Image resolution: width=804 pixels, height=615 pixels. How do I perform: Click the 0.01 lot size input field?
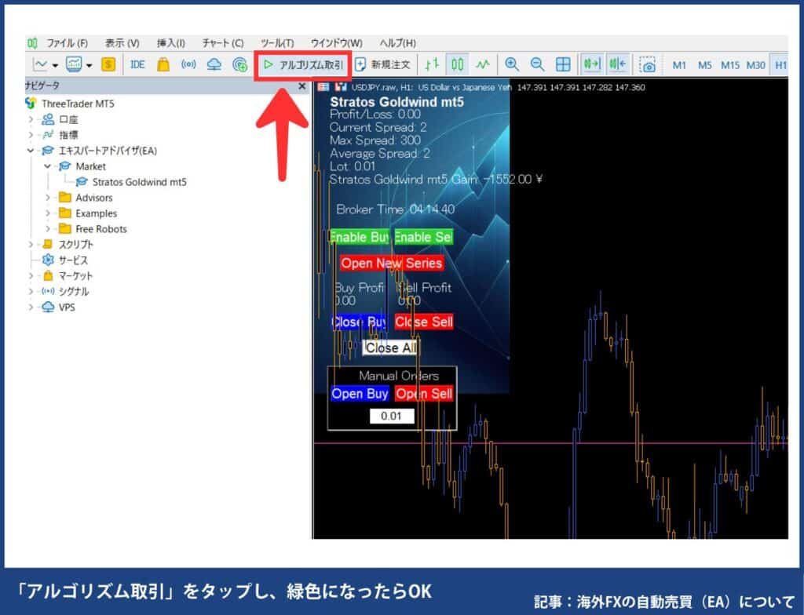point(392,417)
